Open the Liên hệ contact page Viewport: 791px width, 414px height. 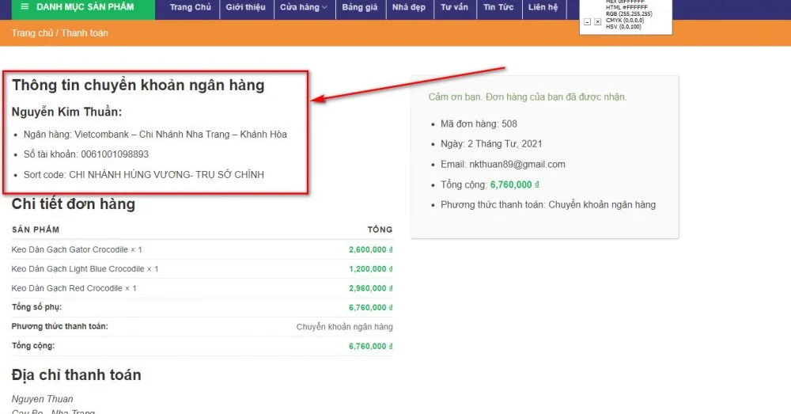click(x=543, y=7)
